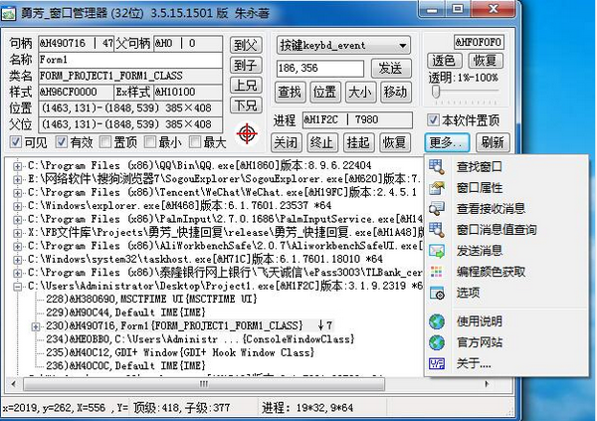
Task: Expand the QQ.exe tree node
Action: 17,166
